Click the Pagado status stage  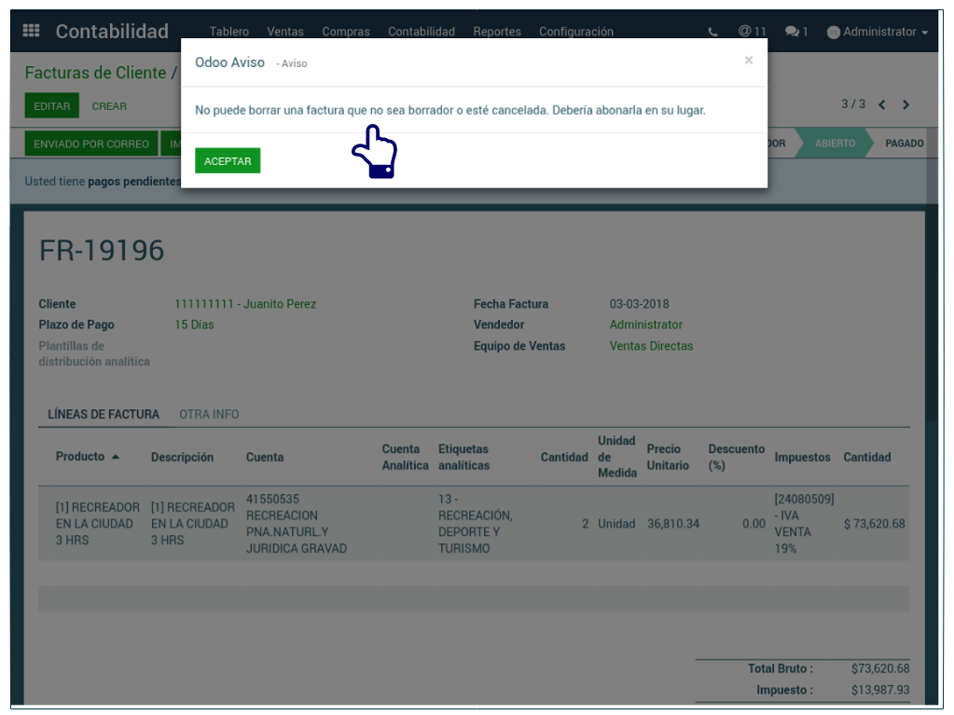(904, 144)
